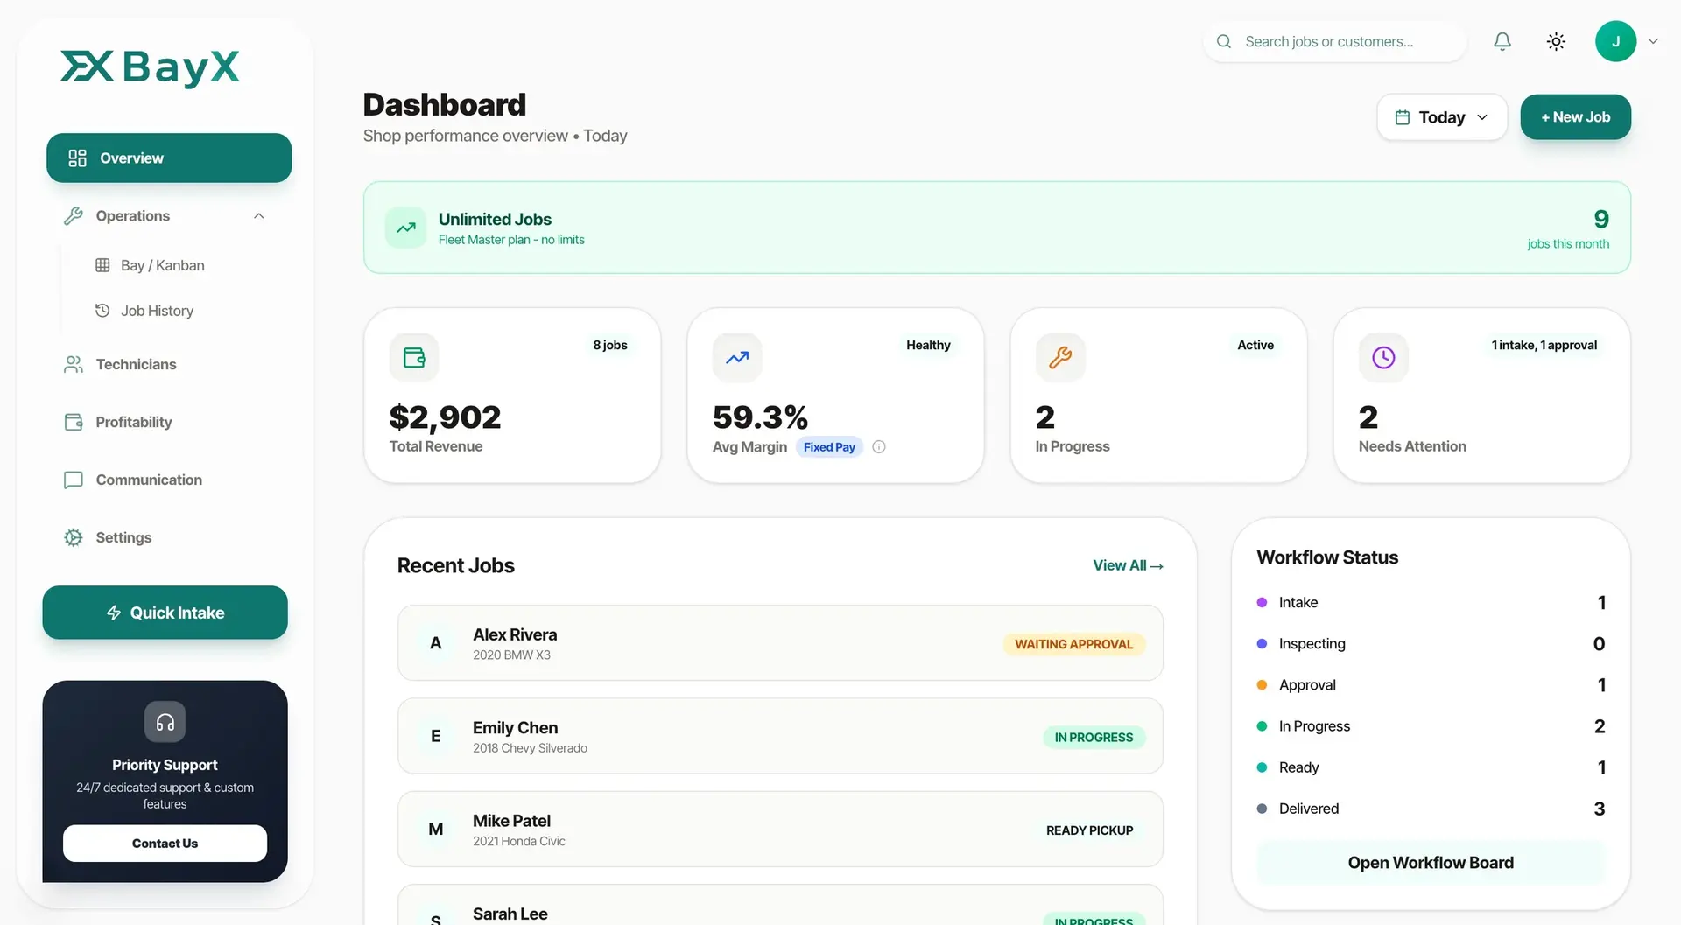Select Ready workflow status row
The height and width of the screenshot is (925, 1681).
tap(1431, 767)
